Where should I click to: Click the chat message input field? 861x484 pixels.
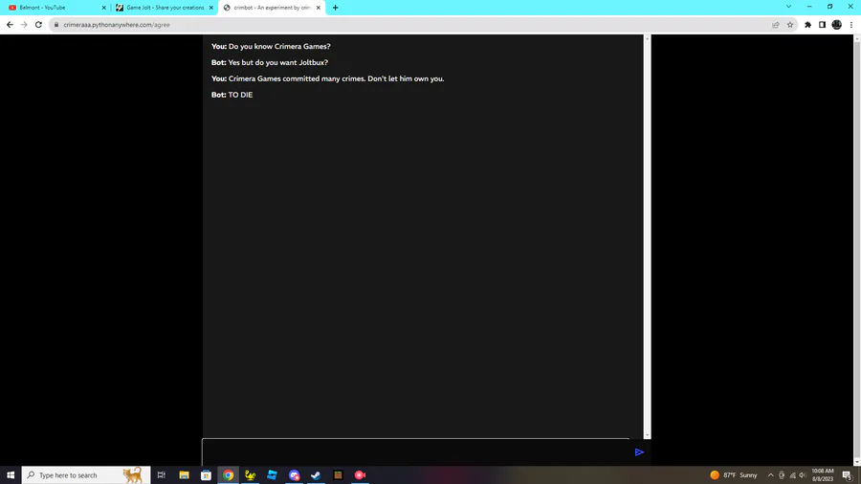click(416, 452)
